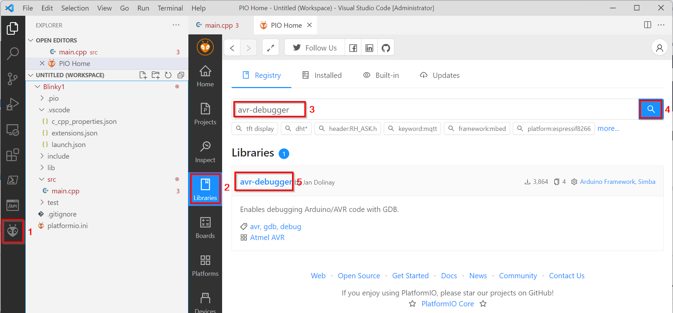Collapse the Untitled (Workspace) section
673x313 pixels.
coord(31,75)
